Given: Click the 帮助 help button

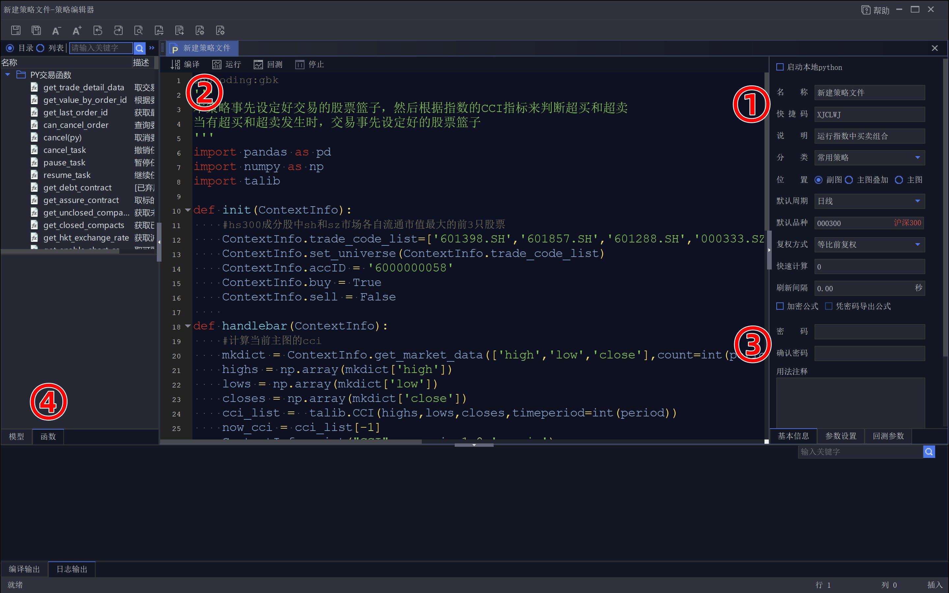Looking at the screenshot, I should pos(875,10).
